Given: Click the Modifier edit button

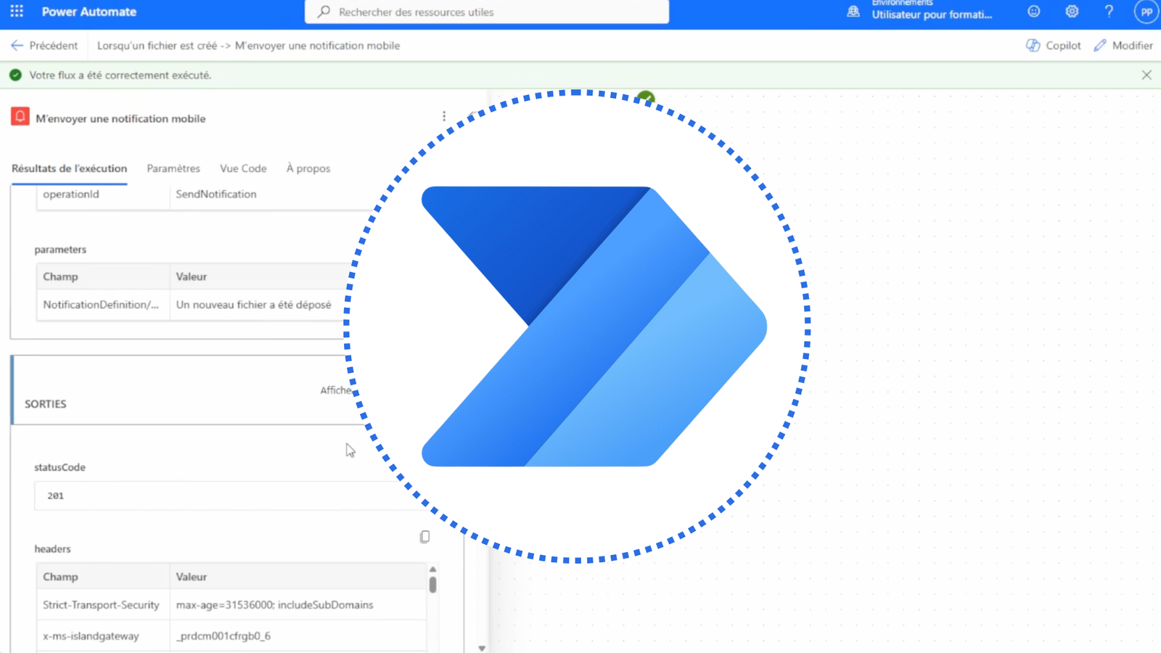Looking at the screenshot, I should [1123, 46].
